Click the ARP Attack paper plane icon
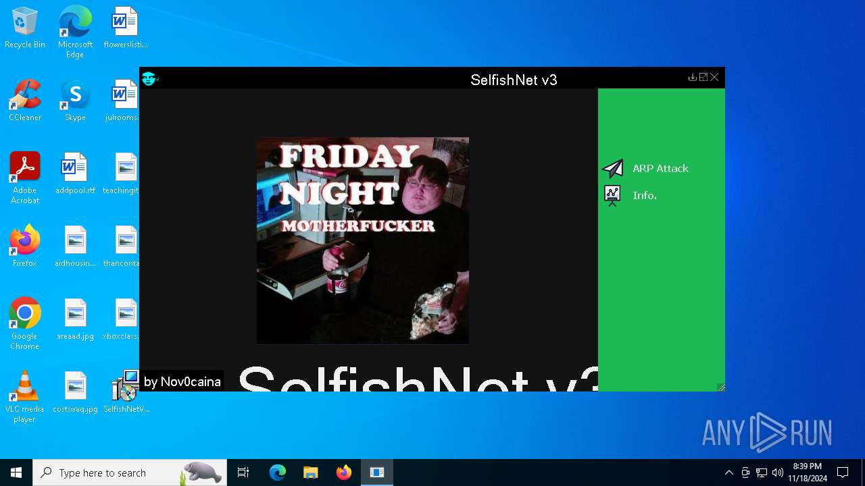Image resolution: width=865 pixels, height=486 pixels. (x=613, y=168)
